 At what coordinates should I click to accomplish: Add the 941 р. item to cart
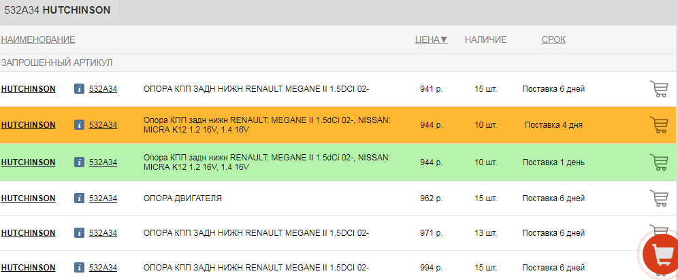[x=658, y=89]
